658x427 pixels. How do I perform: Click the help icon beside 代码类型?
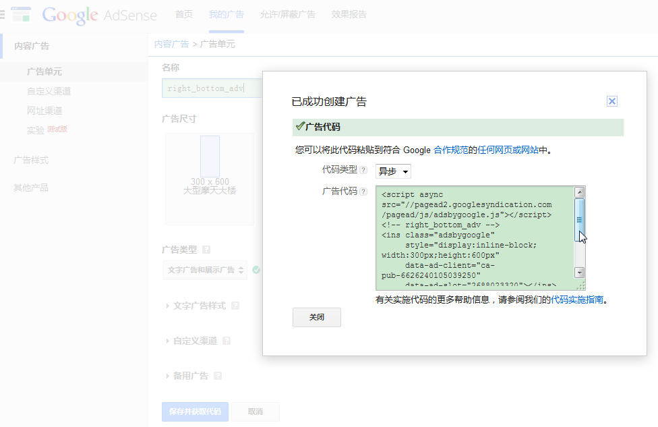tap(363, 171)
